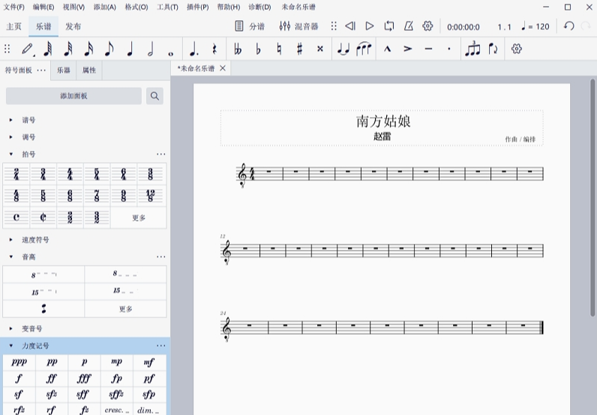Screen dimensions: 597x415
Task: Select common time C signature
Action: (16, 217)
